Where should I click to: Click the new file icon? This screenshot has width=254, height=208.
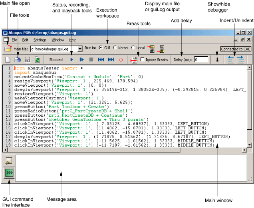coord(8,59)
